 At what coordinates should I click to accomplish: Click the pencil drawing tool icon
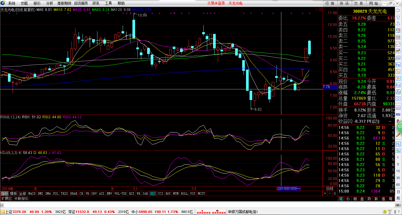pyautogui.click(x=398, y=135)
